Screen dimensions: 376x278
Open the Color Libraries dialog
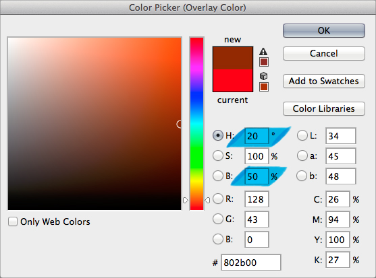click(324, 108)
